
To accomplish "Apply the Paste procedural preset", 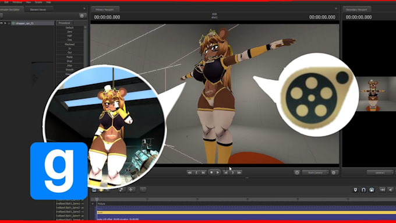I will 69,57.
